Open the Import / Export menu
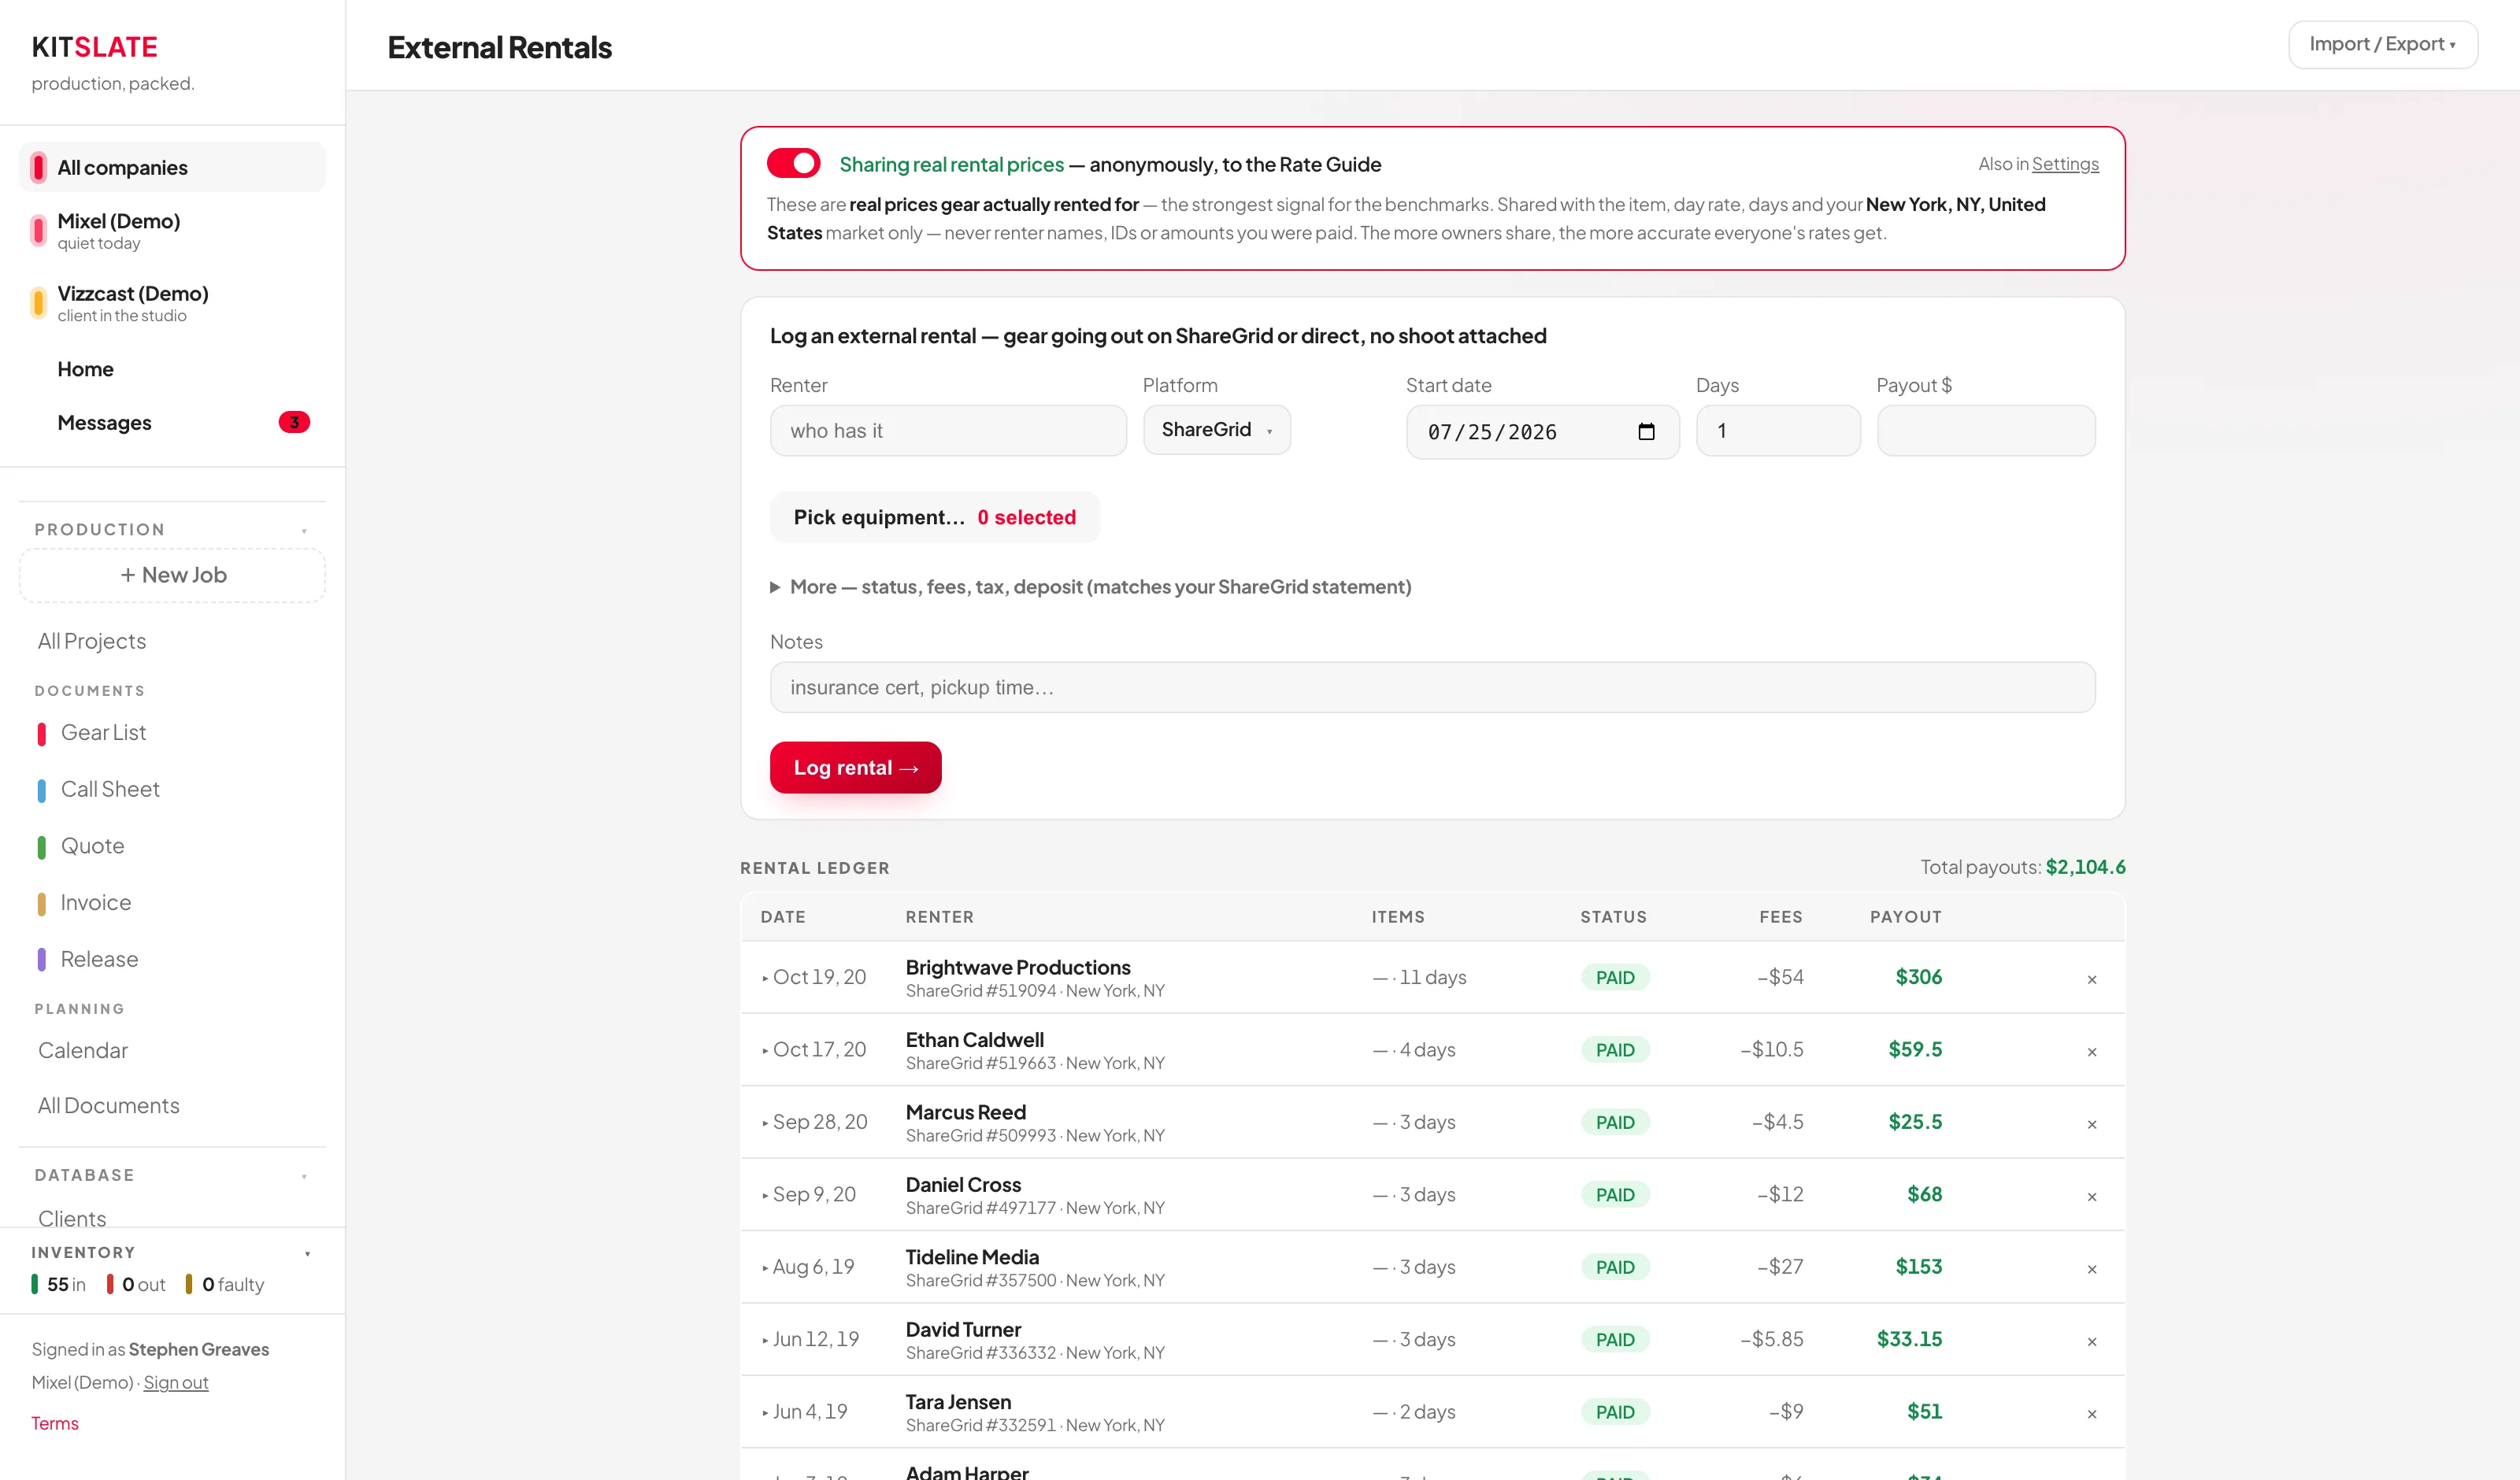 click(x=2382, y=44)
